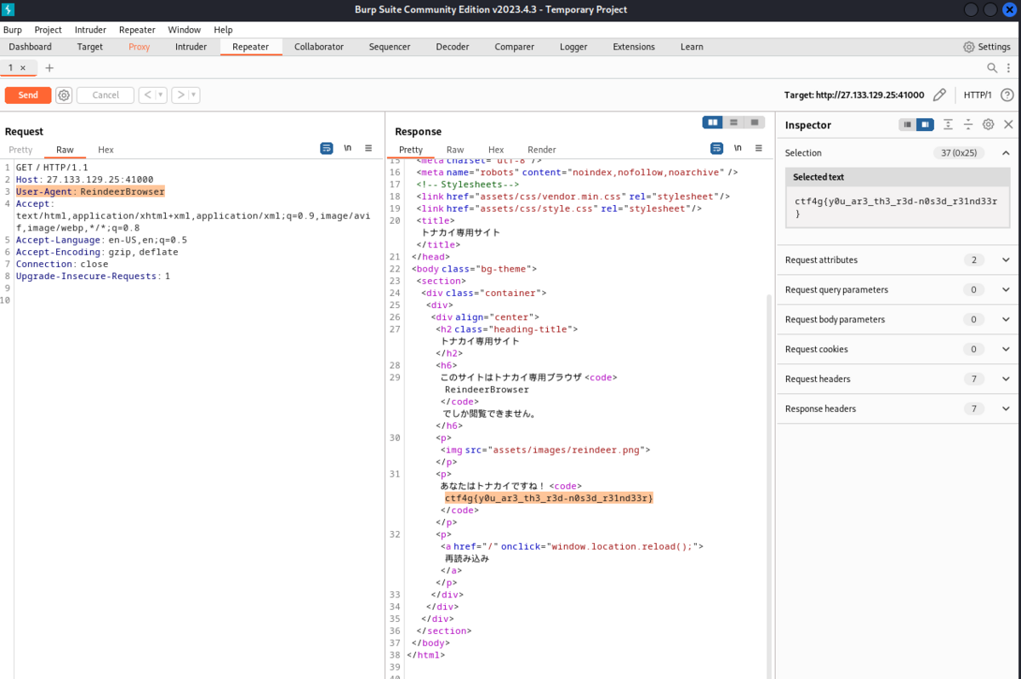Click the search magnifier icon in tab bar
1021x679 pixels.
(x=992, y=68)
